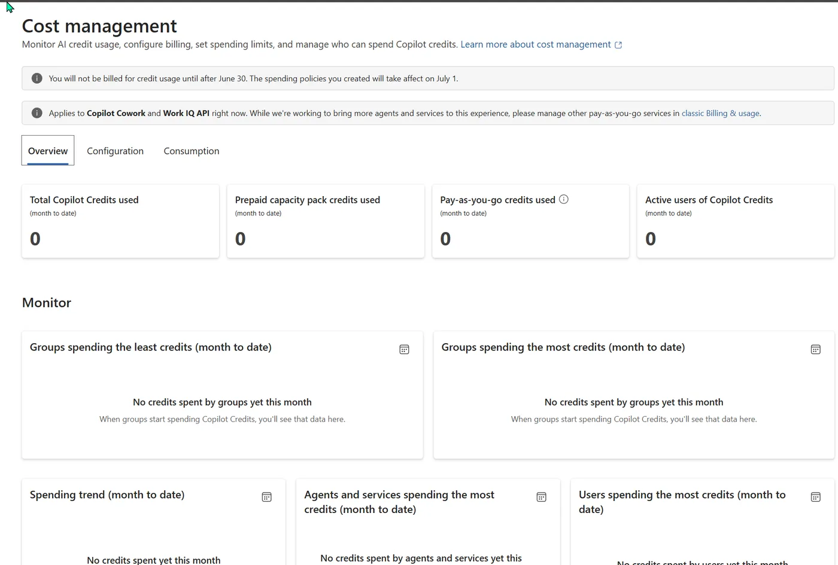Image resolution: width=838 pixels, height=565 pixels.
Task: Click 'You will not be billed' notice text
Action: click(253, 78)
